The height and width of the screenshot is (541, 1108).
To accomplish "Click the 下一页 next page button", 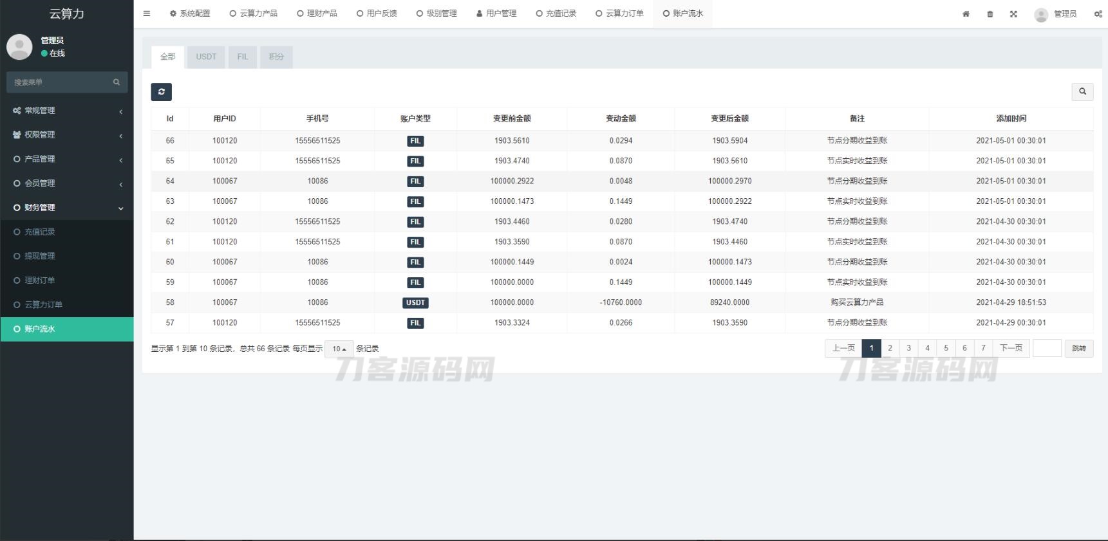I will [1011, 348].
